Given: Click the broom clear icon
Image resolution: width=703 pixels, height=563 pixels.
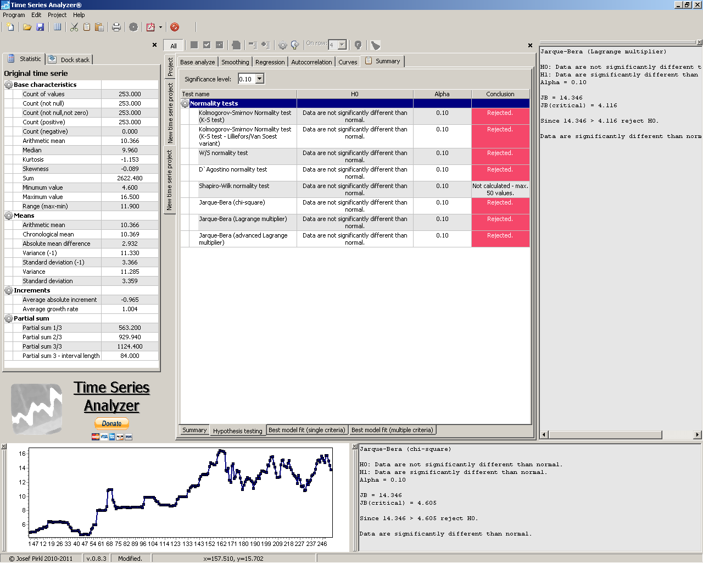Looking at the screenshot, I should coord(375,45).
